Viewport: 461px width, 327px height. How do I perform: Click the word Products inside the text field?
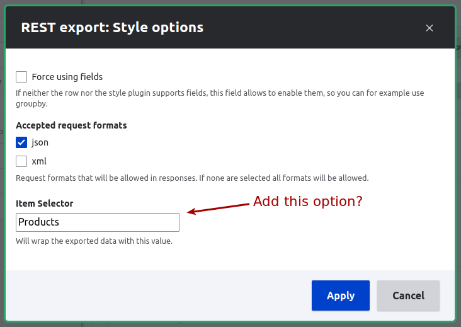point(39,222)
